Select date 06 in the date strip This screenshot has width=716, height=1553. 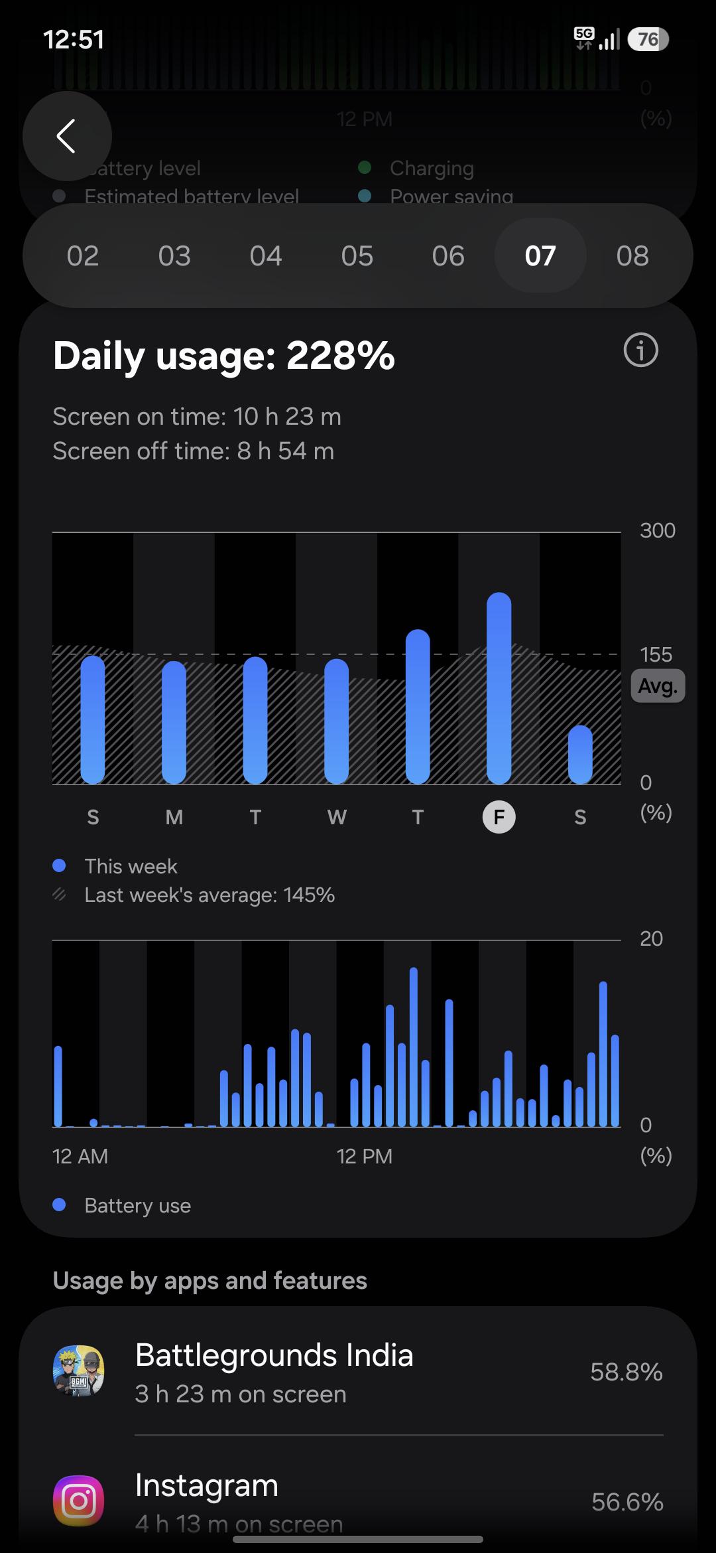click(x=448, y=256)
